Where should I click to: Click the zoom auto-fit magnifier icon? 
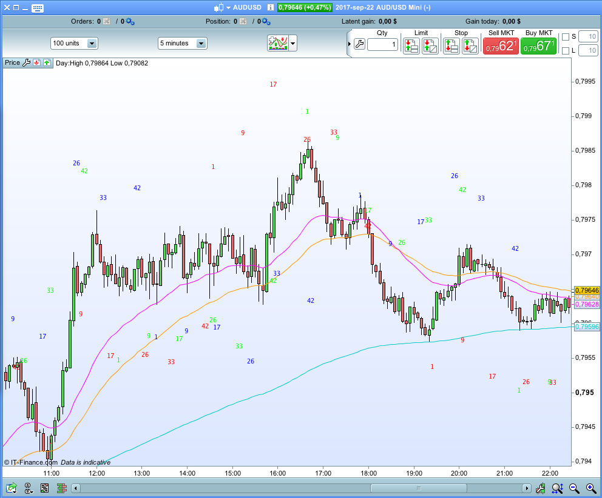click(557, 488)
